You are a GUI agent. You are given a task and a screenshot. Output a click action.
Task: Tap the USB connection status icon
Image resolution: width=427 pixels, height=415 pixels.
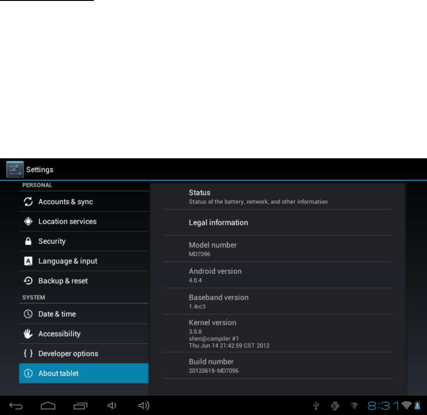click(316, 406)
